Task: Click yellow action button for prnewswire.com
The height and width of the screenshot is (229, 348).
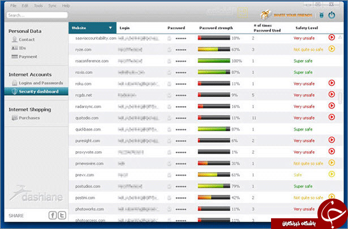Action: [332, 162]
